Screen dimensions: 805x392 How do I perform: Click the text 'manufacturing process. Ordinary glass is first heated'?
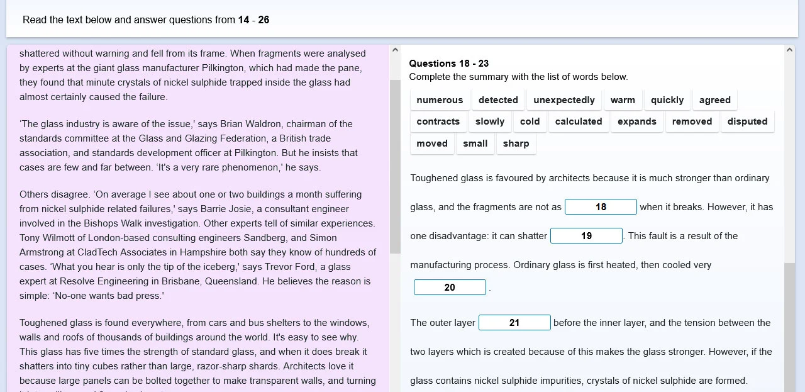tap(561, 265)
